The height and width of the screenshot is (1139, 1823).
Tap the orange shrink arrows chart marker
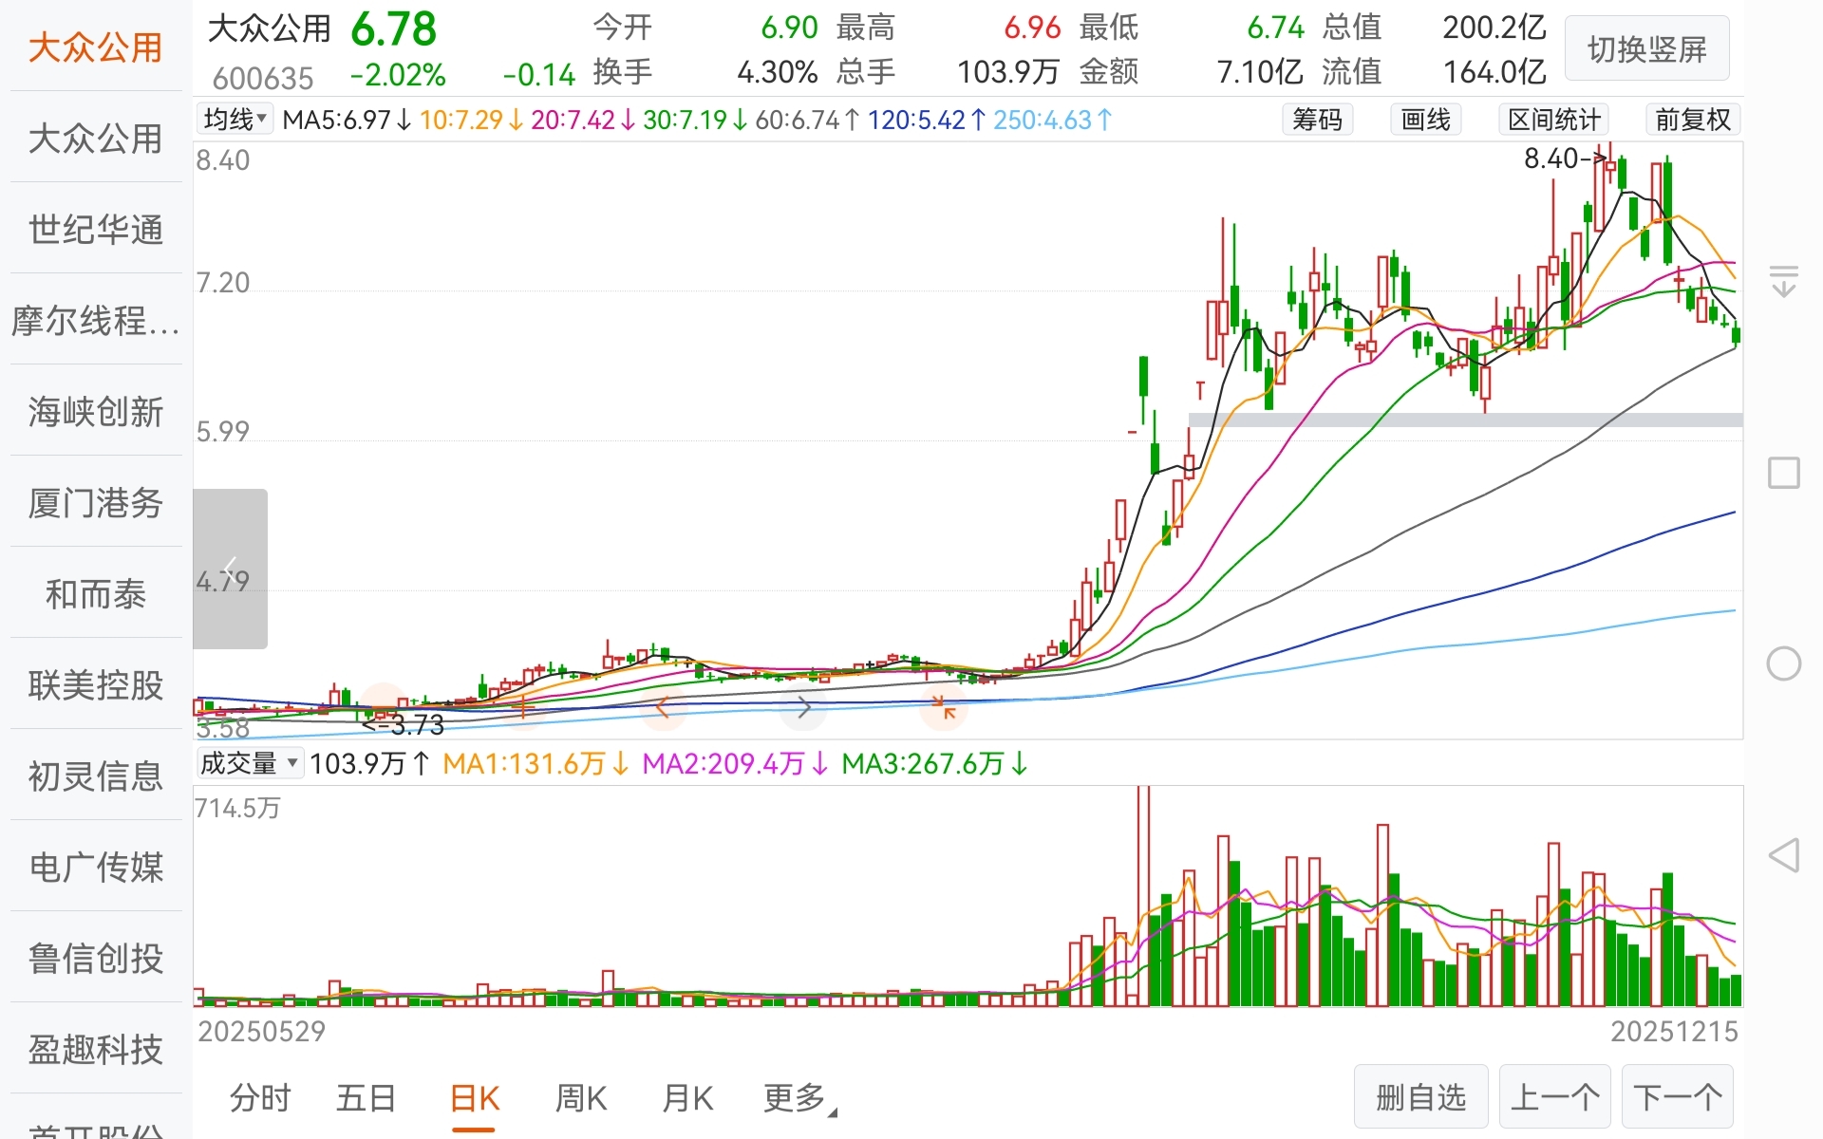944,707
